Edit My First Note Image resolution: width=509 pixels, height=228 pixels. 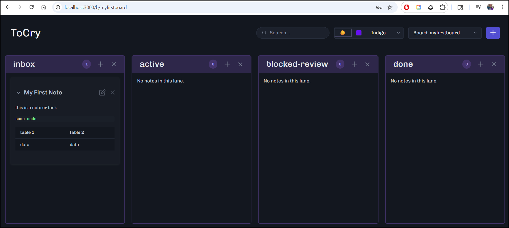point(102,92)
